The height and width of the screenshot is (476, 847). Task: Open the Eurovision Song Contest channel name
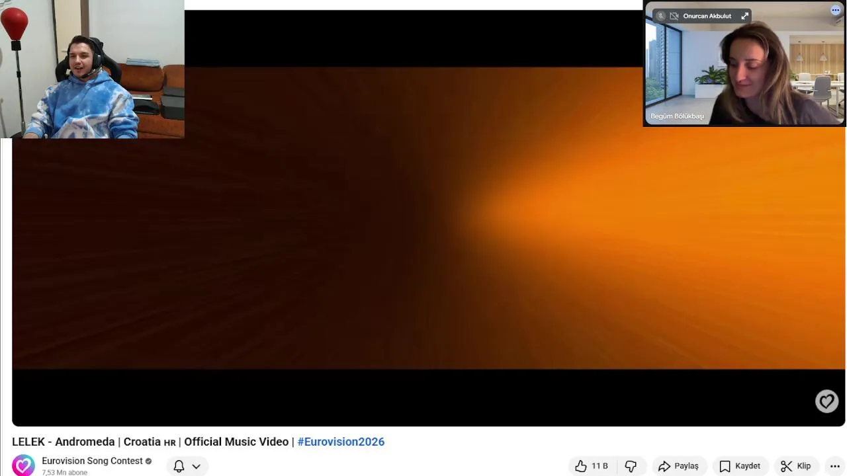[92, 461]
